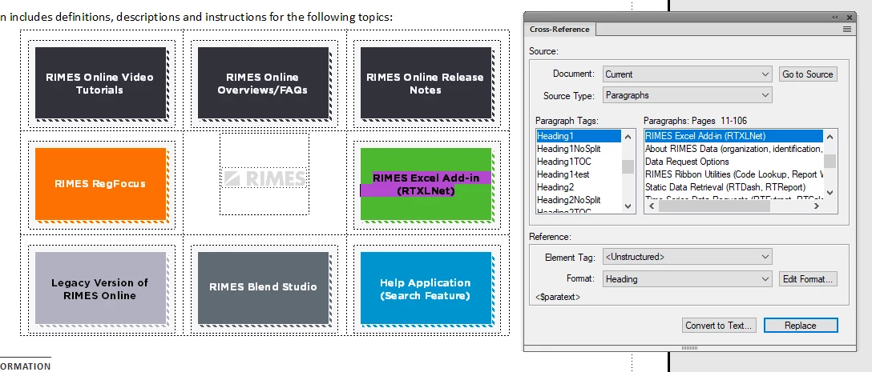This screenshot has width=872, height=372.
Task: Click the Go to Source button
Action: [808, 74]
